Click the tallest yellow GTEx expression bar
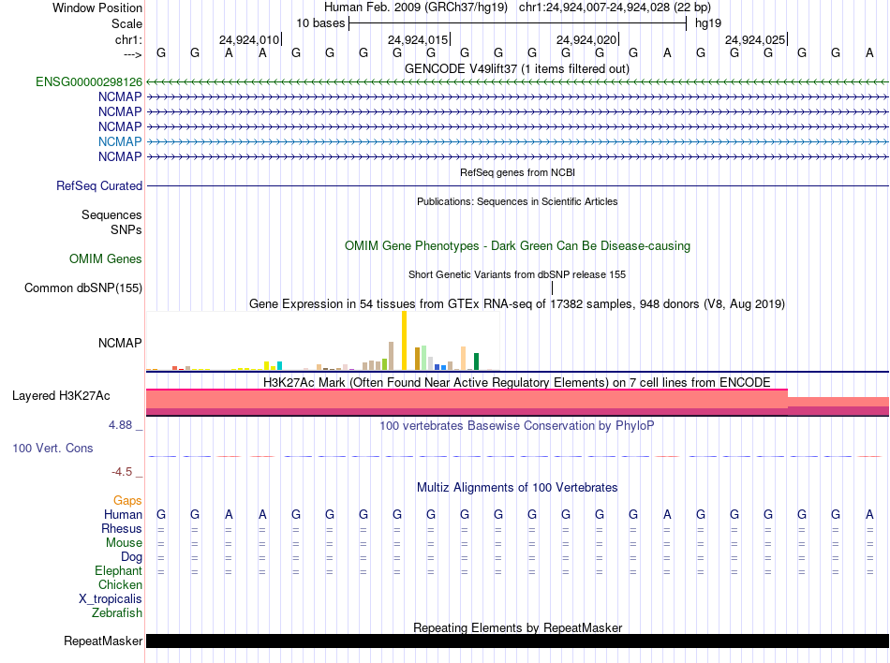890x663 pixels. (x=404, y=340)
